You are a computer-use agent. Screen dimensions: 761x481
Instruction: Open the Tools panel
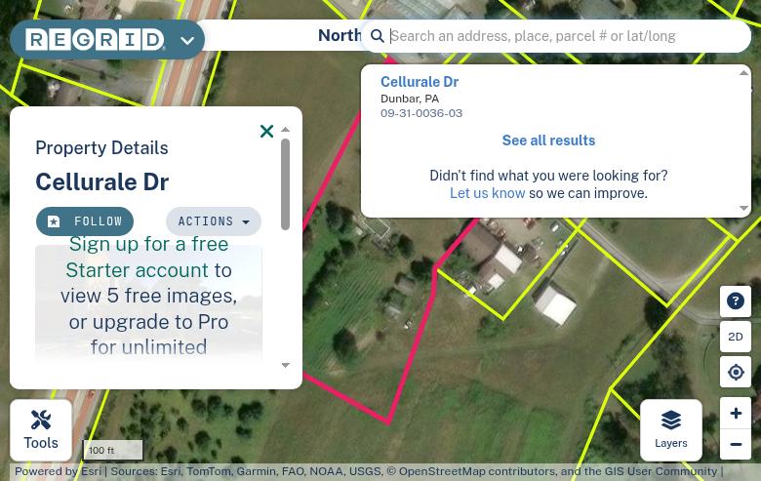coord(41,430)
